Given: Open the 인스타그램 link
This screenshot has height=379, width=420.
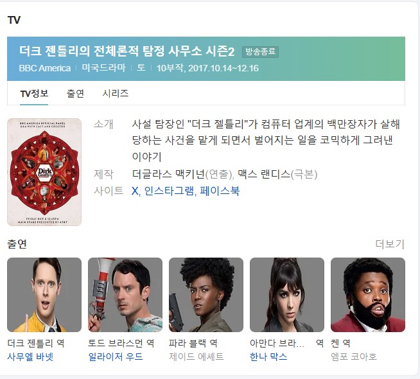Looking at the screenshot, I should [169, 191].
